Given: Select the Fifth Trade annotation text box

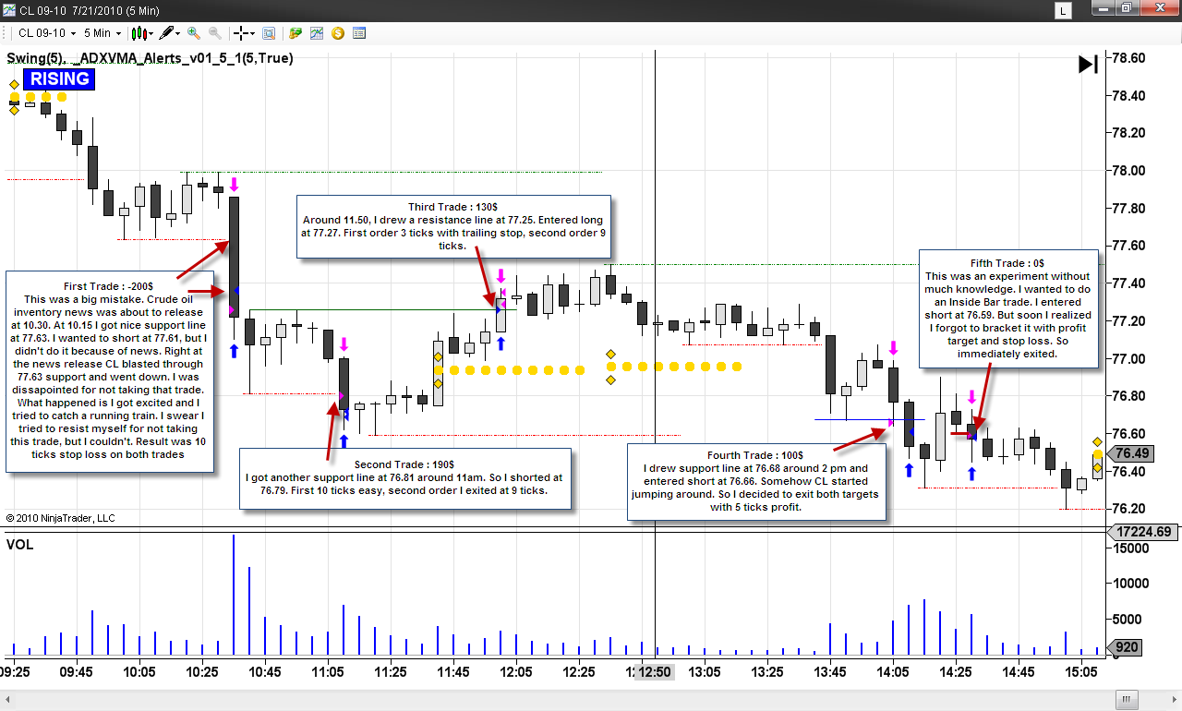Looking at the screenshot, I should (1007, 308).
